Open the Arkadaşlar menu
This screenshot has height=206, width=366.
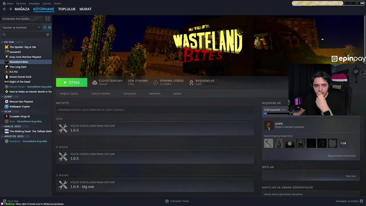34,3
